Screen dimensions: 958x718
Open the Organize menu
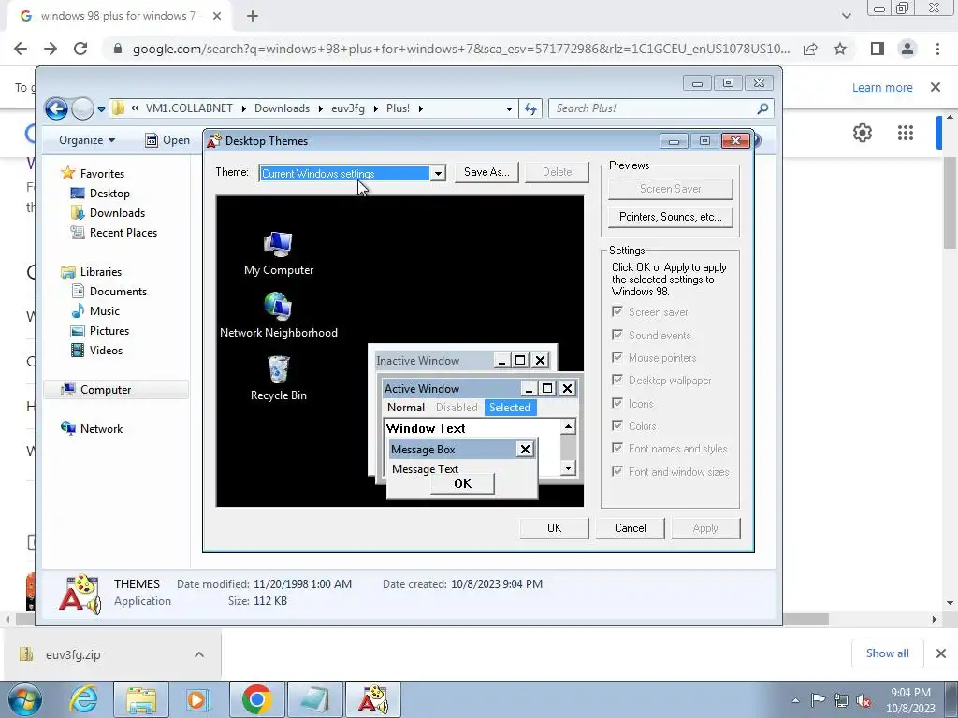(x=87, y=140)
